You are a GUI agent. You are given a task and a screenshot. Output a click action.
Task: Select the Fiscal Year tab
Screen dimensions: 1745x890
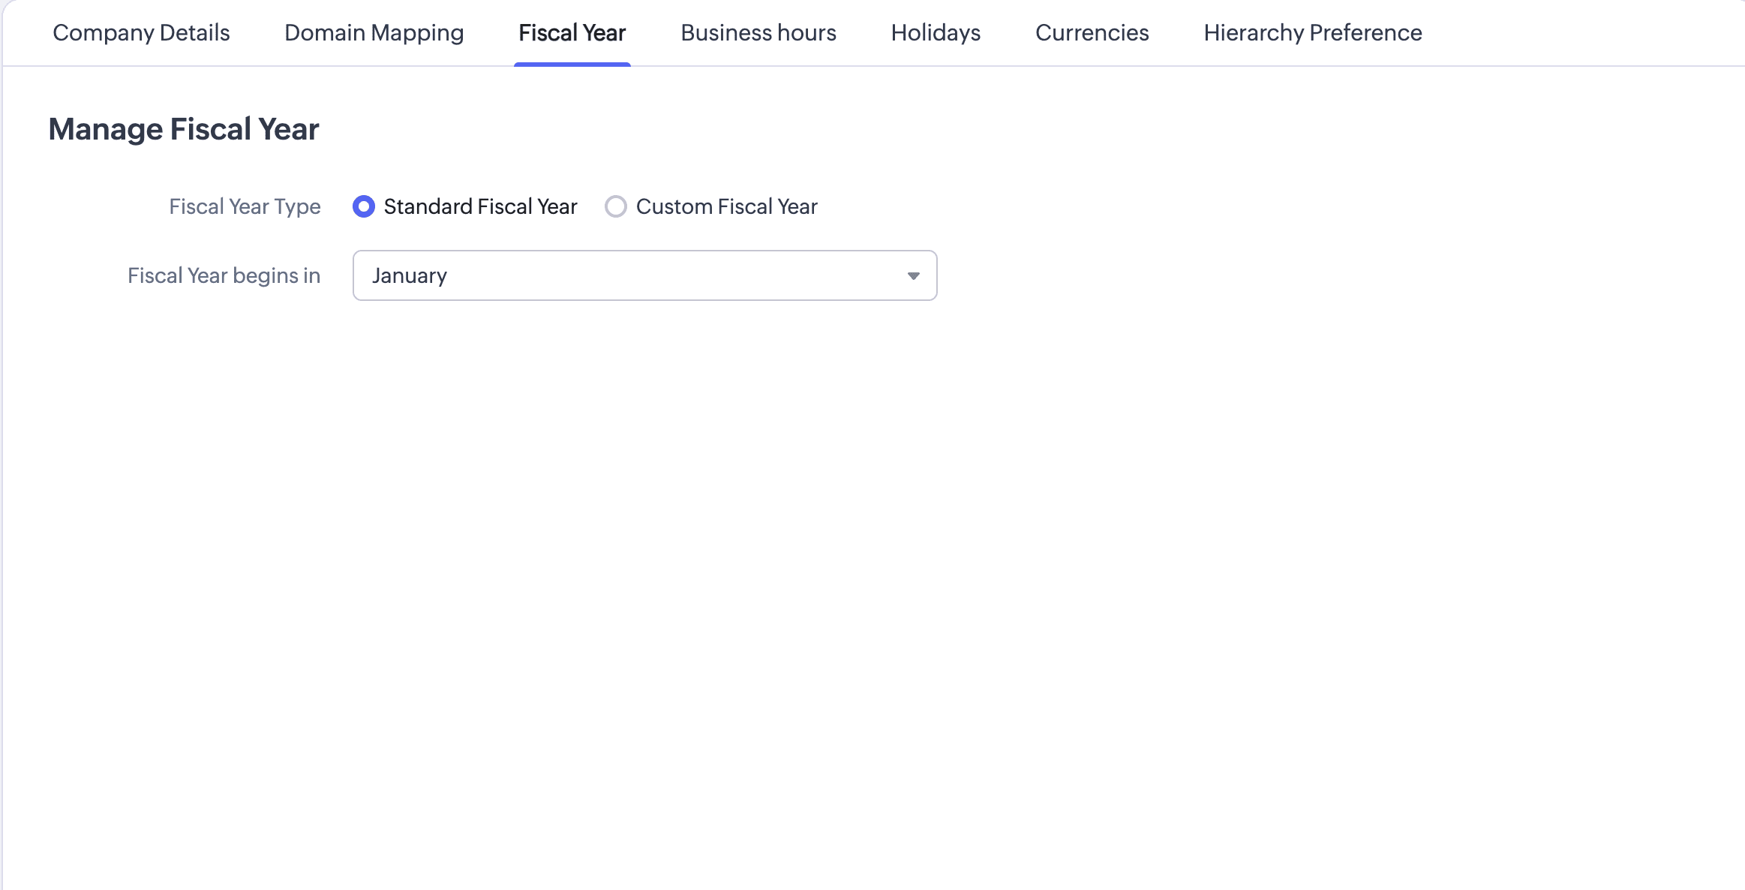pyautogui.click(x=572, y=33)
